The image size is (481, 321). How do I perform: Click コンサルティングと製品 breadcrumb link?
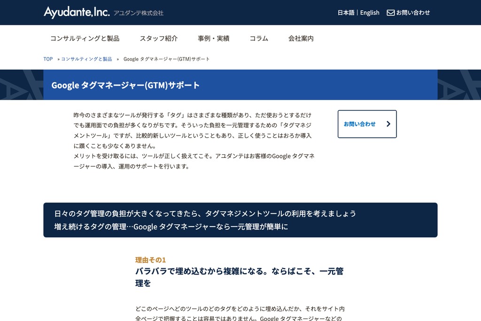click(86, 59)
